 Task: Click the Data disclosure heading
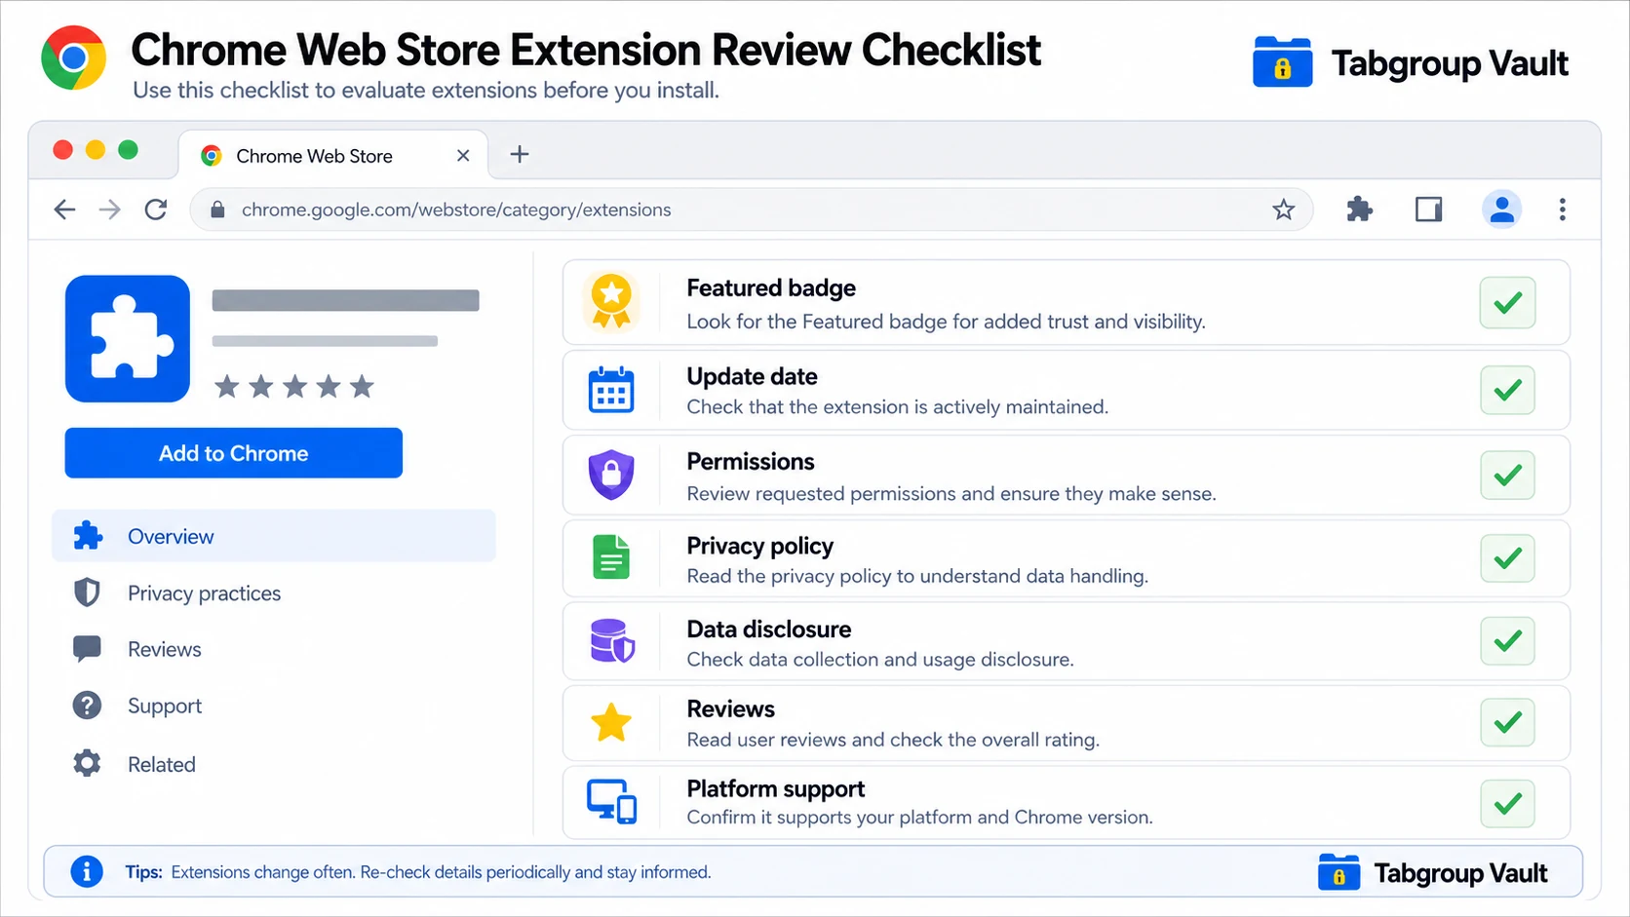coord(769,630)
